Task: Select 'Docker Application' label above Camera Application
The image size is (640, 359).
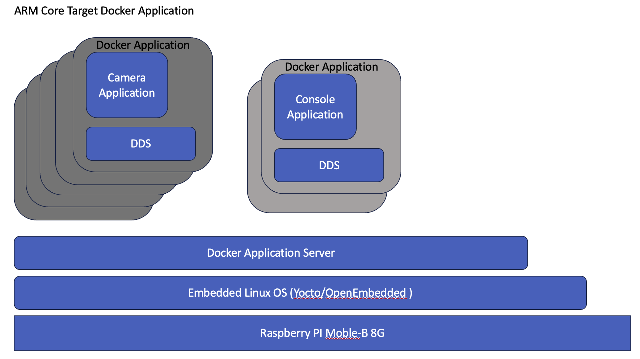Action: [143, 45]
